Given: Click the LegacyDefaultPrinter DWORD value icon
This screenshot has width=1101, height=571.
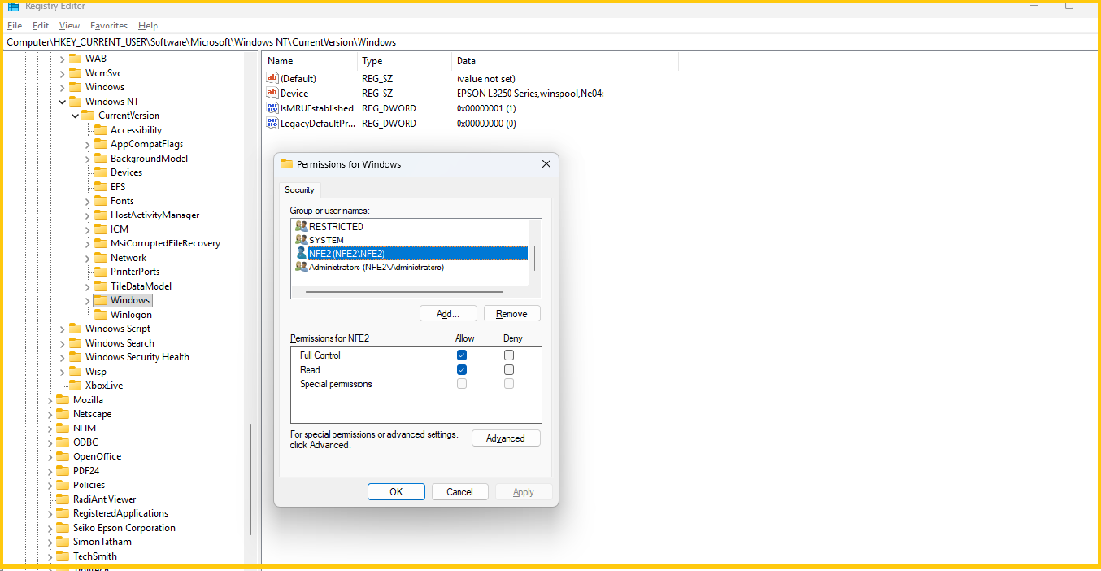Looking at the screenshot, I should [x=272, y=124].
